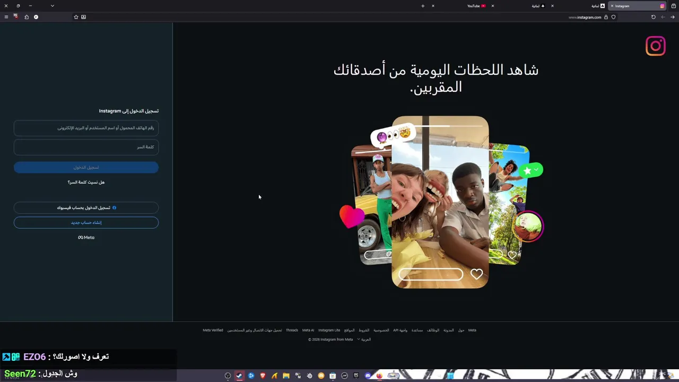The height and width of the screenshot is (382, 679).
Task: Click the downloads icon beside the bookmark star
Action: click(83, 17)
